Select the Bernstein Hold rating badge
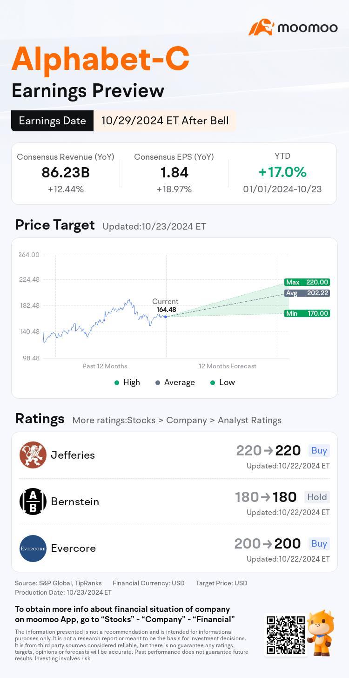 click(317, 497)
